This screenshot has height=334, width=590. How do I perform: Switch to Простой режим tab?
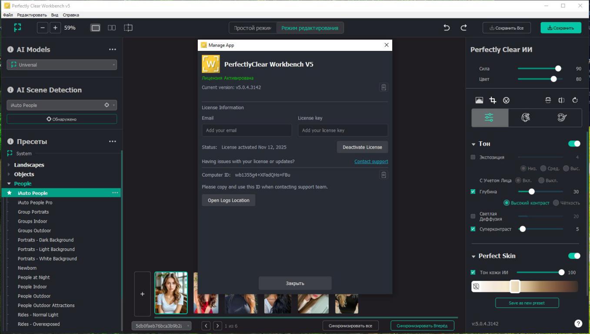(x=252, y=28)
